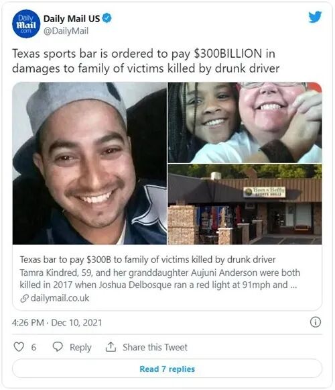335x390 pixels.
Task: Click the share upload arrow icon
Action: [111, 346]
